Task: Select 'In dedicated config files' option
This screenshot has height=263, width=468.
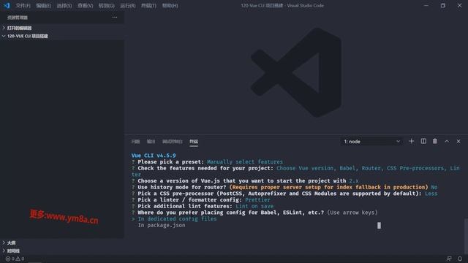Action: [x=177, y=219]
